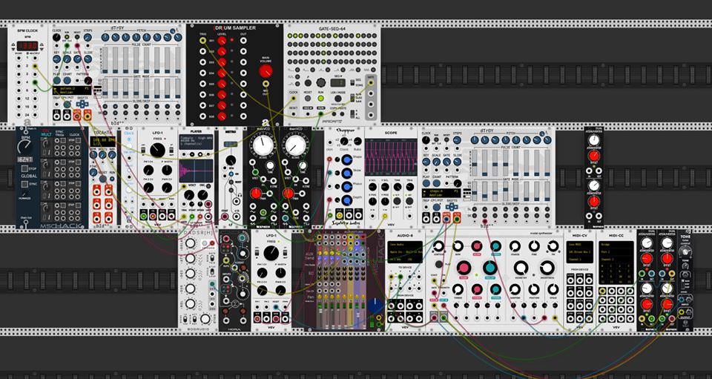
Task: Open the Channel selector on MIDI-CV
Action: (579, 259)
